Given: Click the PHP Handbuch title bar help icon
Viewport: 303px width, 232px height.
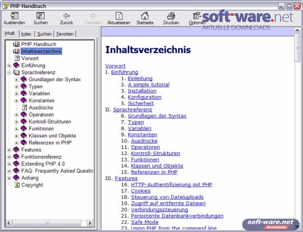Looking at the screenshot, I should (5, 6).
